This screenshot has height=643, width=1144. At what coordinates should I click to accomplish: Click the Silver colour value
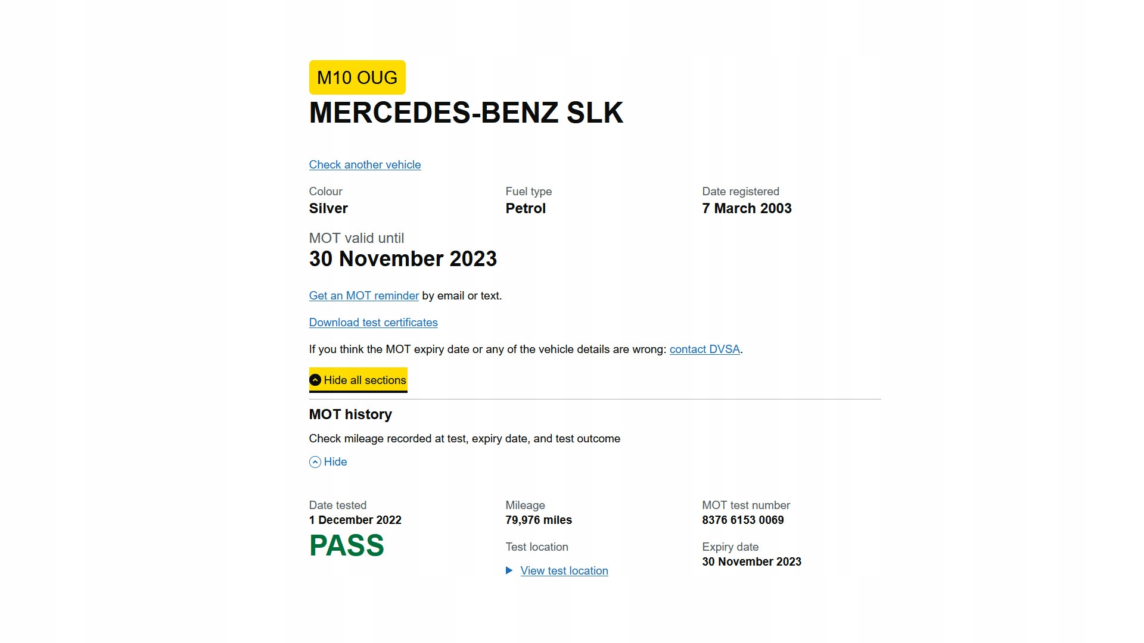click(x=328, y=208)
